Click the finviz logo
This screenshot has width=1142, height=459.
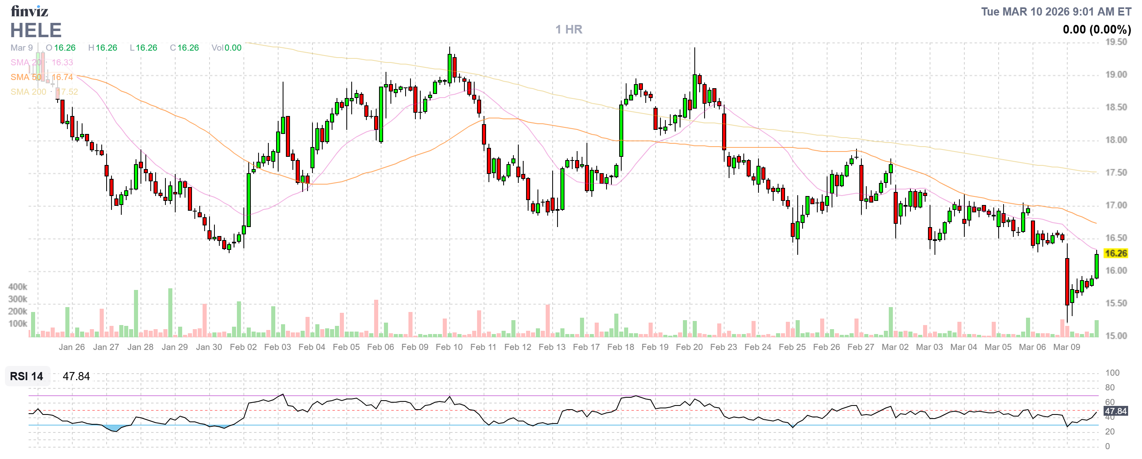click(x=29, y=11)
